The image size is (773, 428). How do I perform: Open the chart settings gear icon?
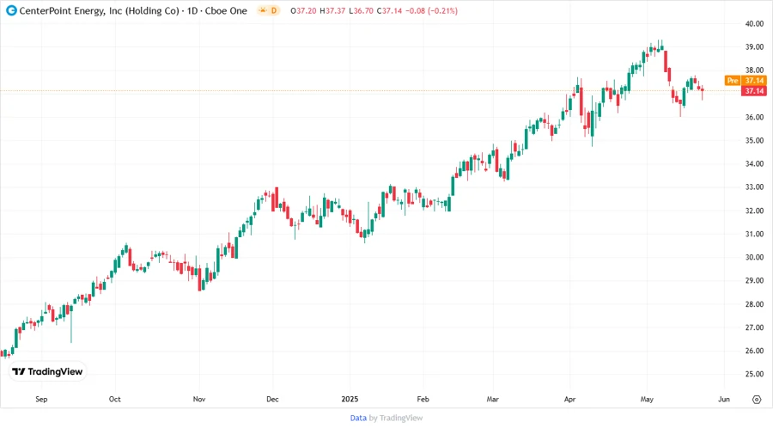pyautogui.click(x=757, y=400)
